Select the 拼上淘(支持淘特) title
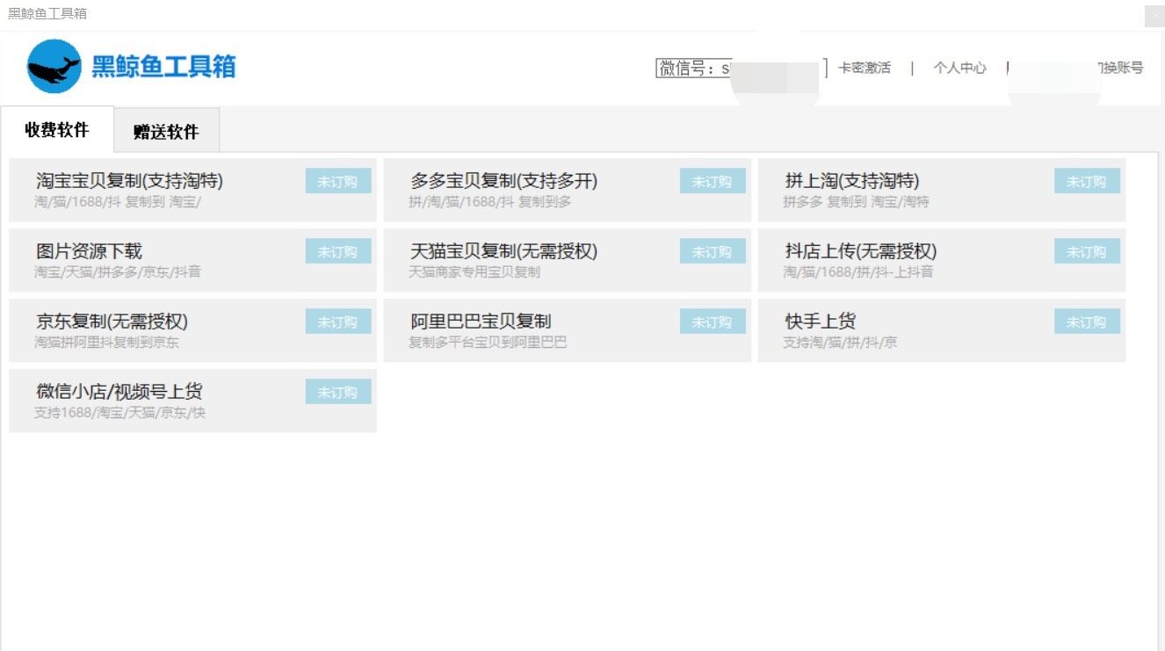This screenshot has width=1165, height=651. point(852,181)
